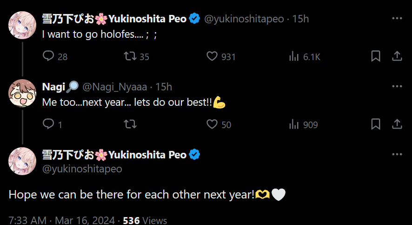Bookmark Nagi's reply tweet
Image resolution: width=412 pixels, height=225 pixels.
pyautogui.click(x=376, y=124)
